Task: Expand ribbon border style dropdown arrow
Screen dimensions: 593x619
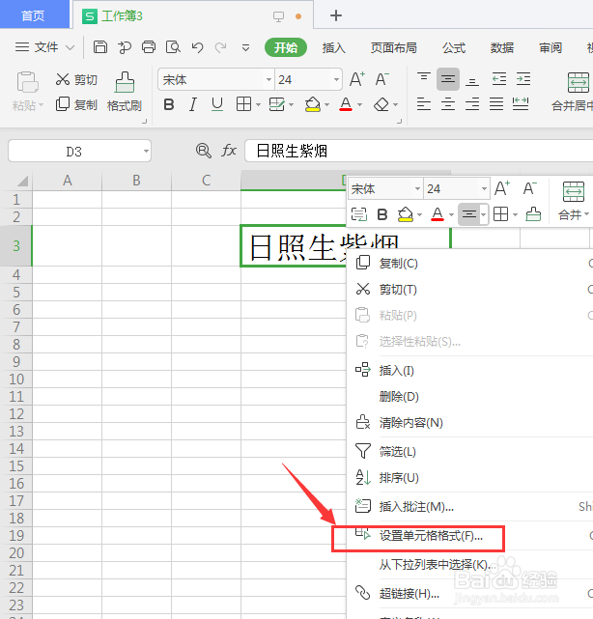Action: point(258,105)
